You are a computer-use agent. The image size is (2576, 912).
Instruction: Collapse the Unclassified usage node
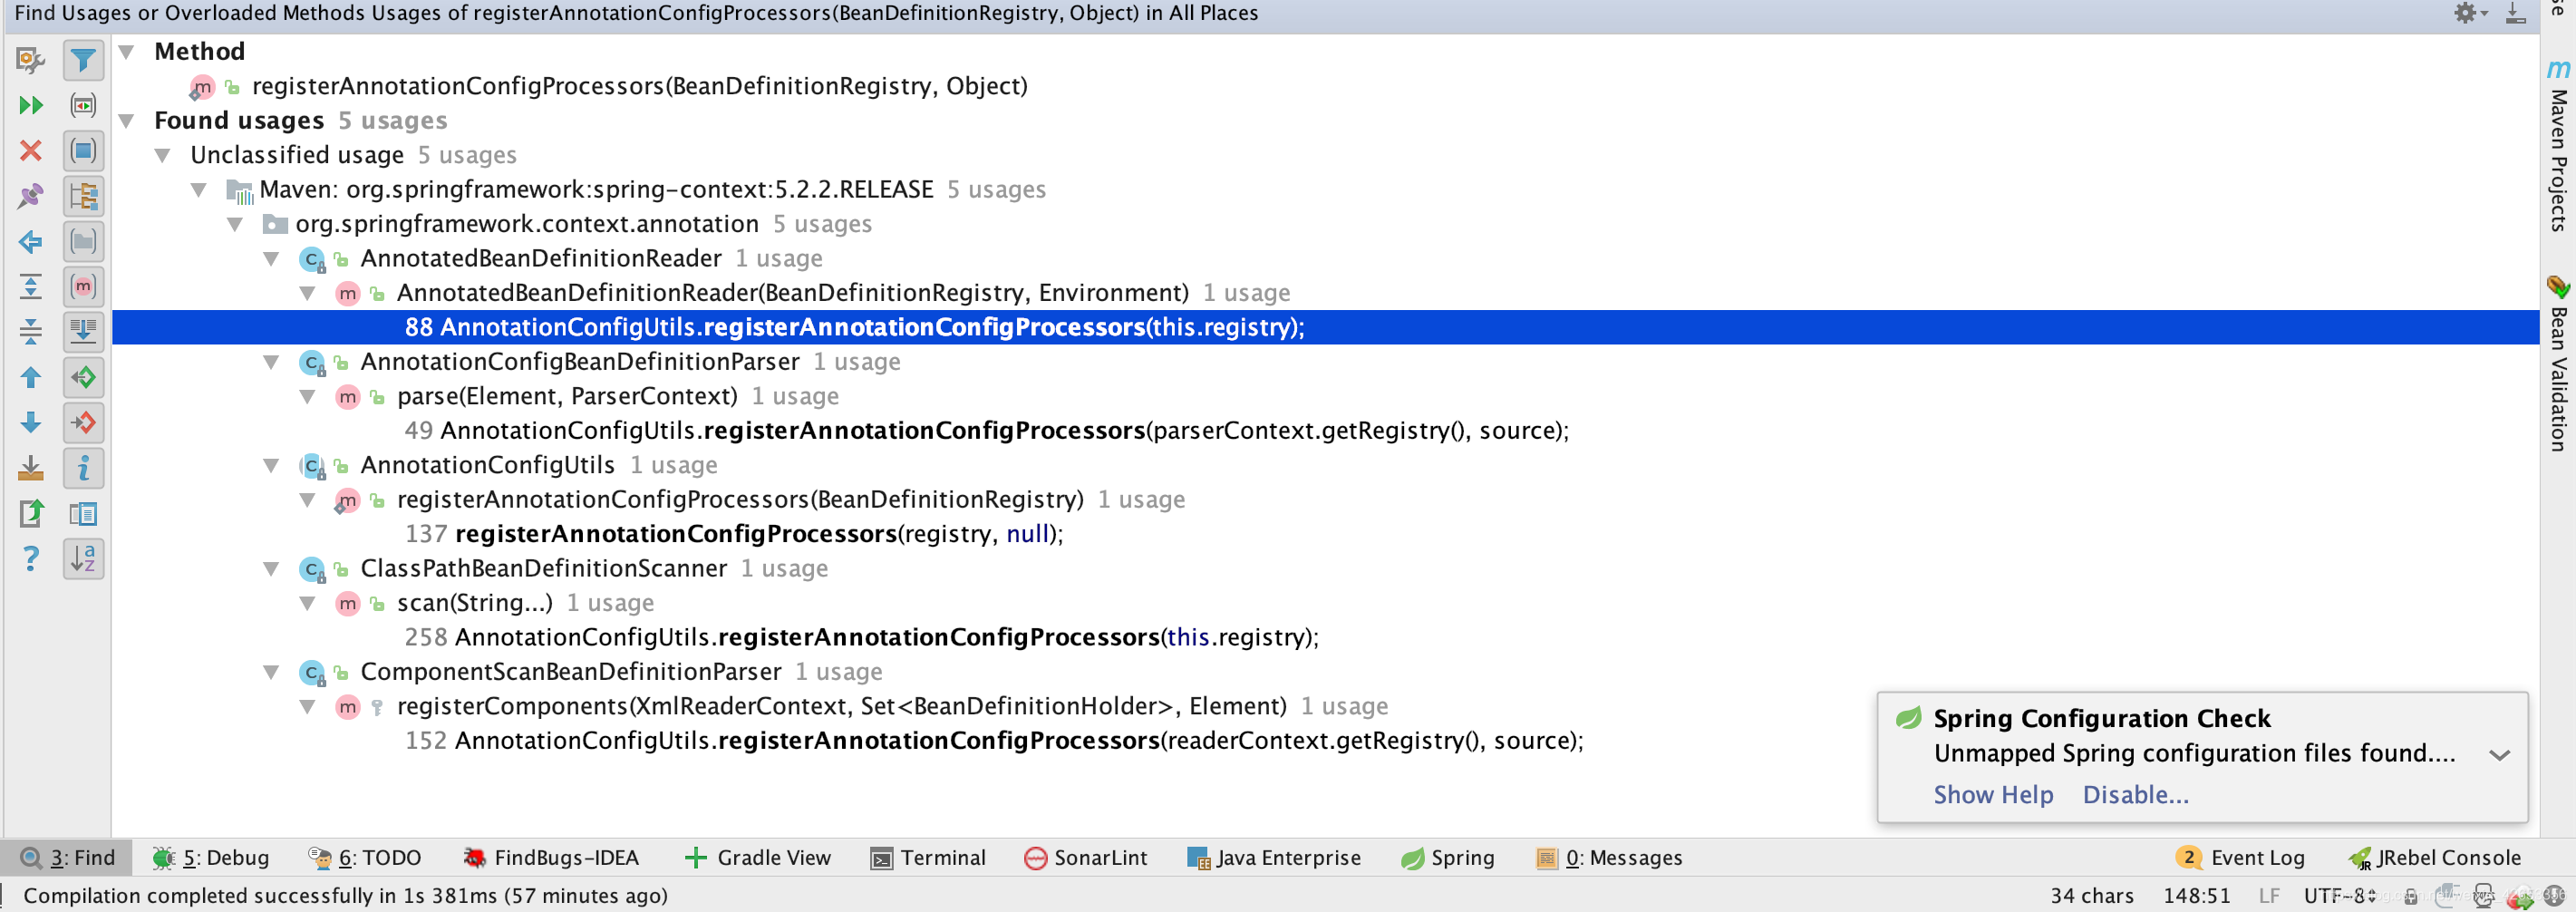pyautogui.click(x=163, y=155)
